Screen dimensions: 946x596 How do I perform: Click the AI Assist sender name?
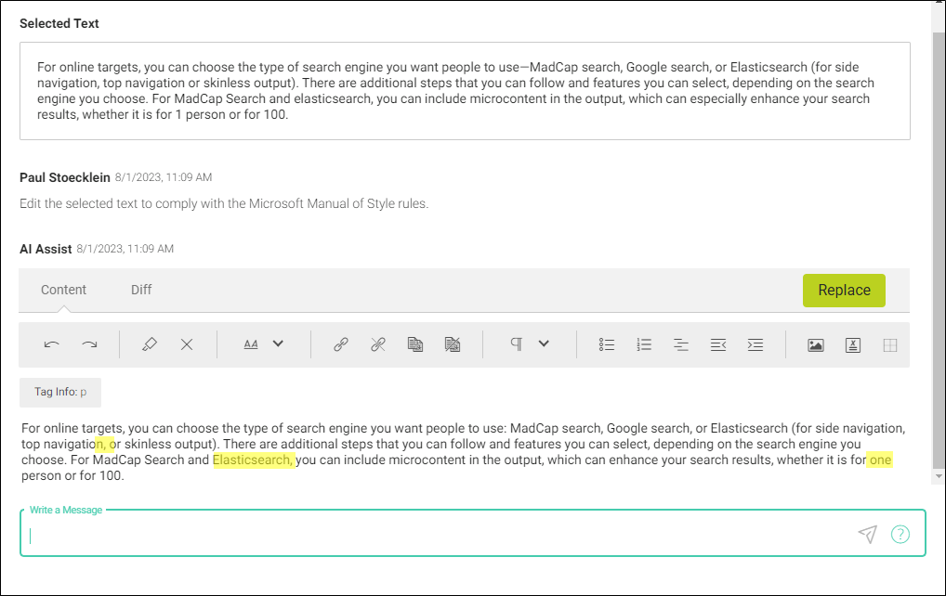[46, 249]
